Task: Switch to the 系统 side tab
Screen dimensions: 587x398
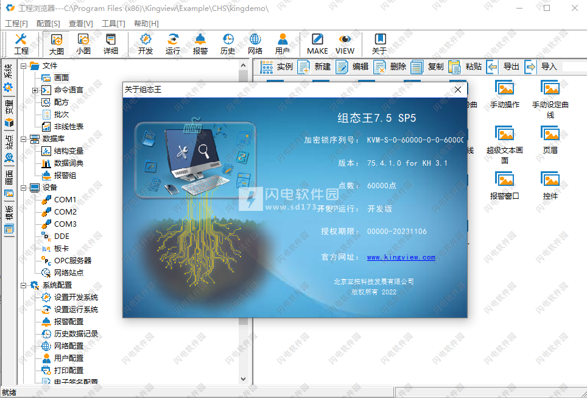Action: point(9,77)
